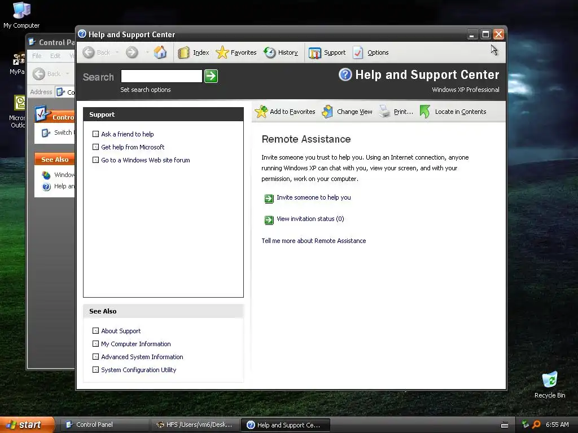Open Tell me more about Remote Assistance

pyautogui.click(x=314, y=241)
